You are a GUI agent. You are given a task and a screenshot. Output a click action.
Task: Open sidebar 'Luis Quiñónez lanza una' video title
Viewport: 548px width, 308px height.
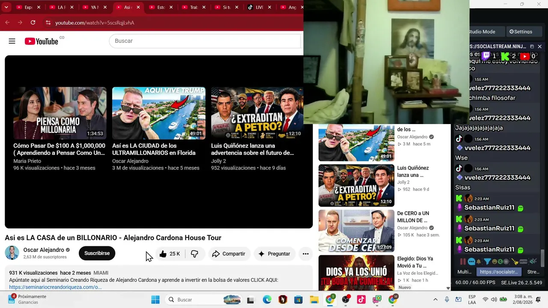pos(413,172)
